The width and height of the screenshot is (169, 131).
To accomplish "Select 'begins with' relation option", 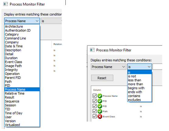I will coord(140,88).
